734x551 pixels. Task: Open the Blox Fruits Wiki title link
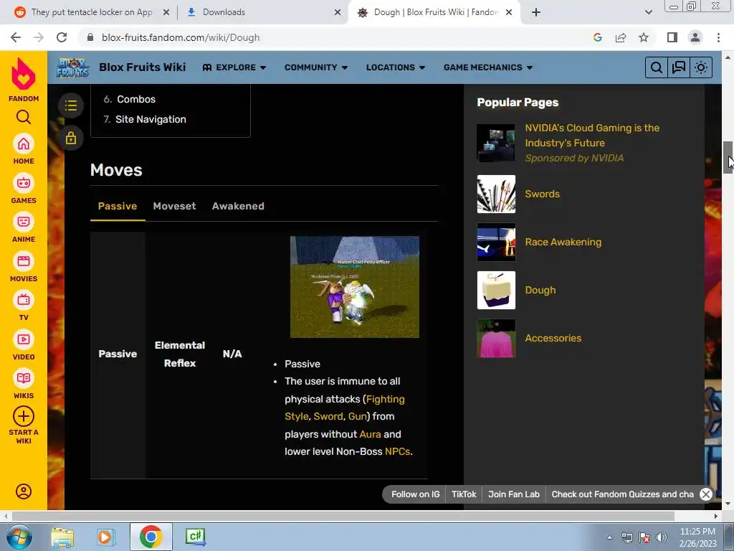(143, 67)
